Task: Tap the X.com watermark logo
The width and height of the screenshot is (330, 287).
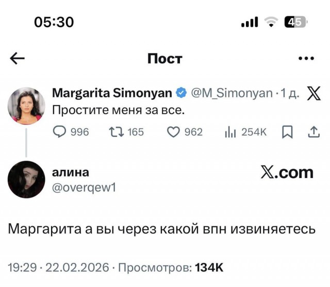Action: pos(287,173)
